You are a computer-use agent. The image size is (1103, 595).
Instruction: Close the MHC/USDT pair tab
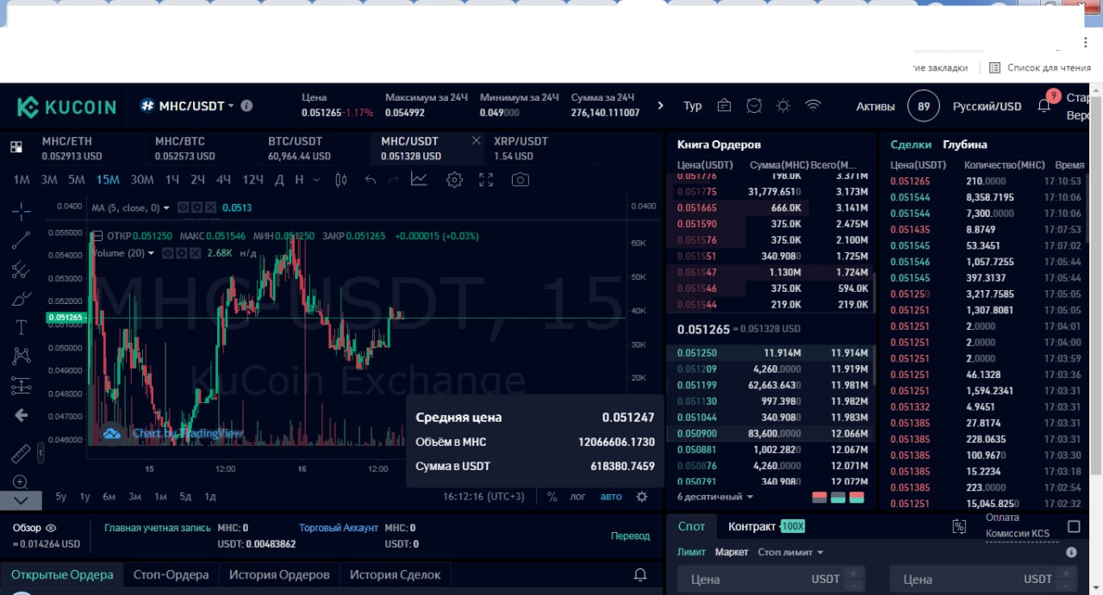point(476,140)
